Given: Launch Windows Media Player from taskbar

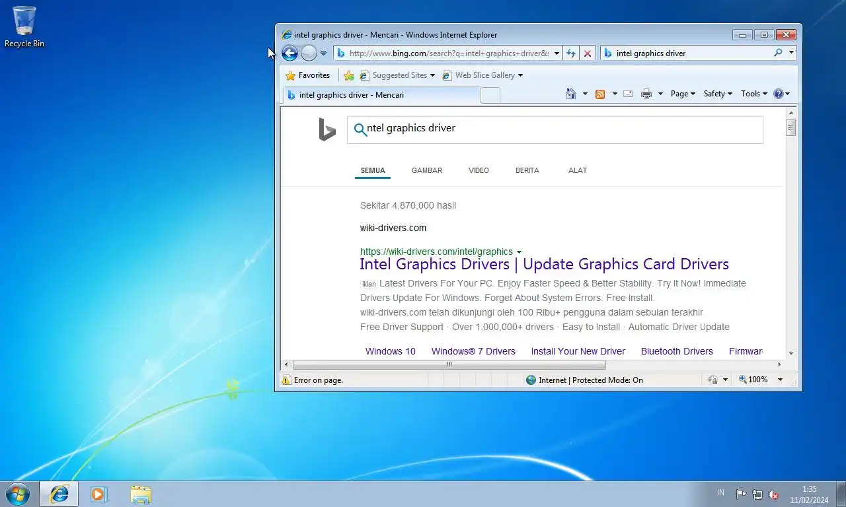Looking at the screenshot, I should (99, 494).
